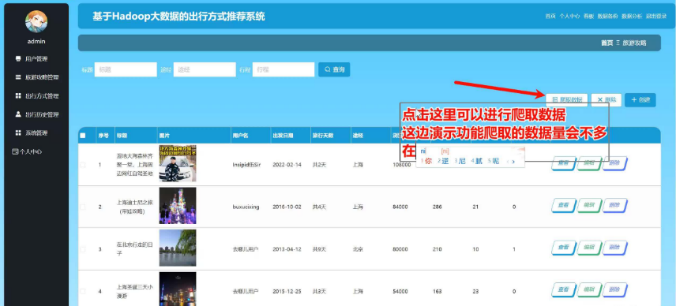Screen dimensions: 676x306
Task: Toggle the select-all checkbox in the table header
Action: [x=83, y=136]
